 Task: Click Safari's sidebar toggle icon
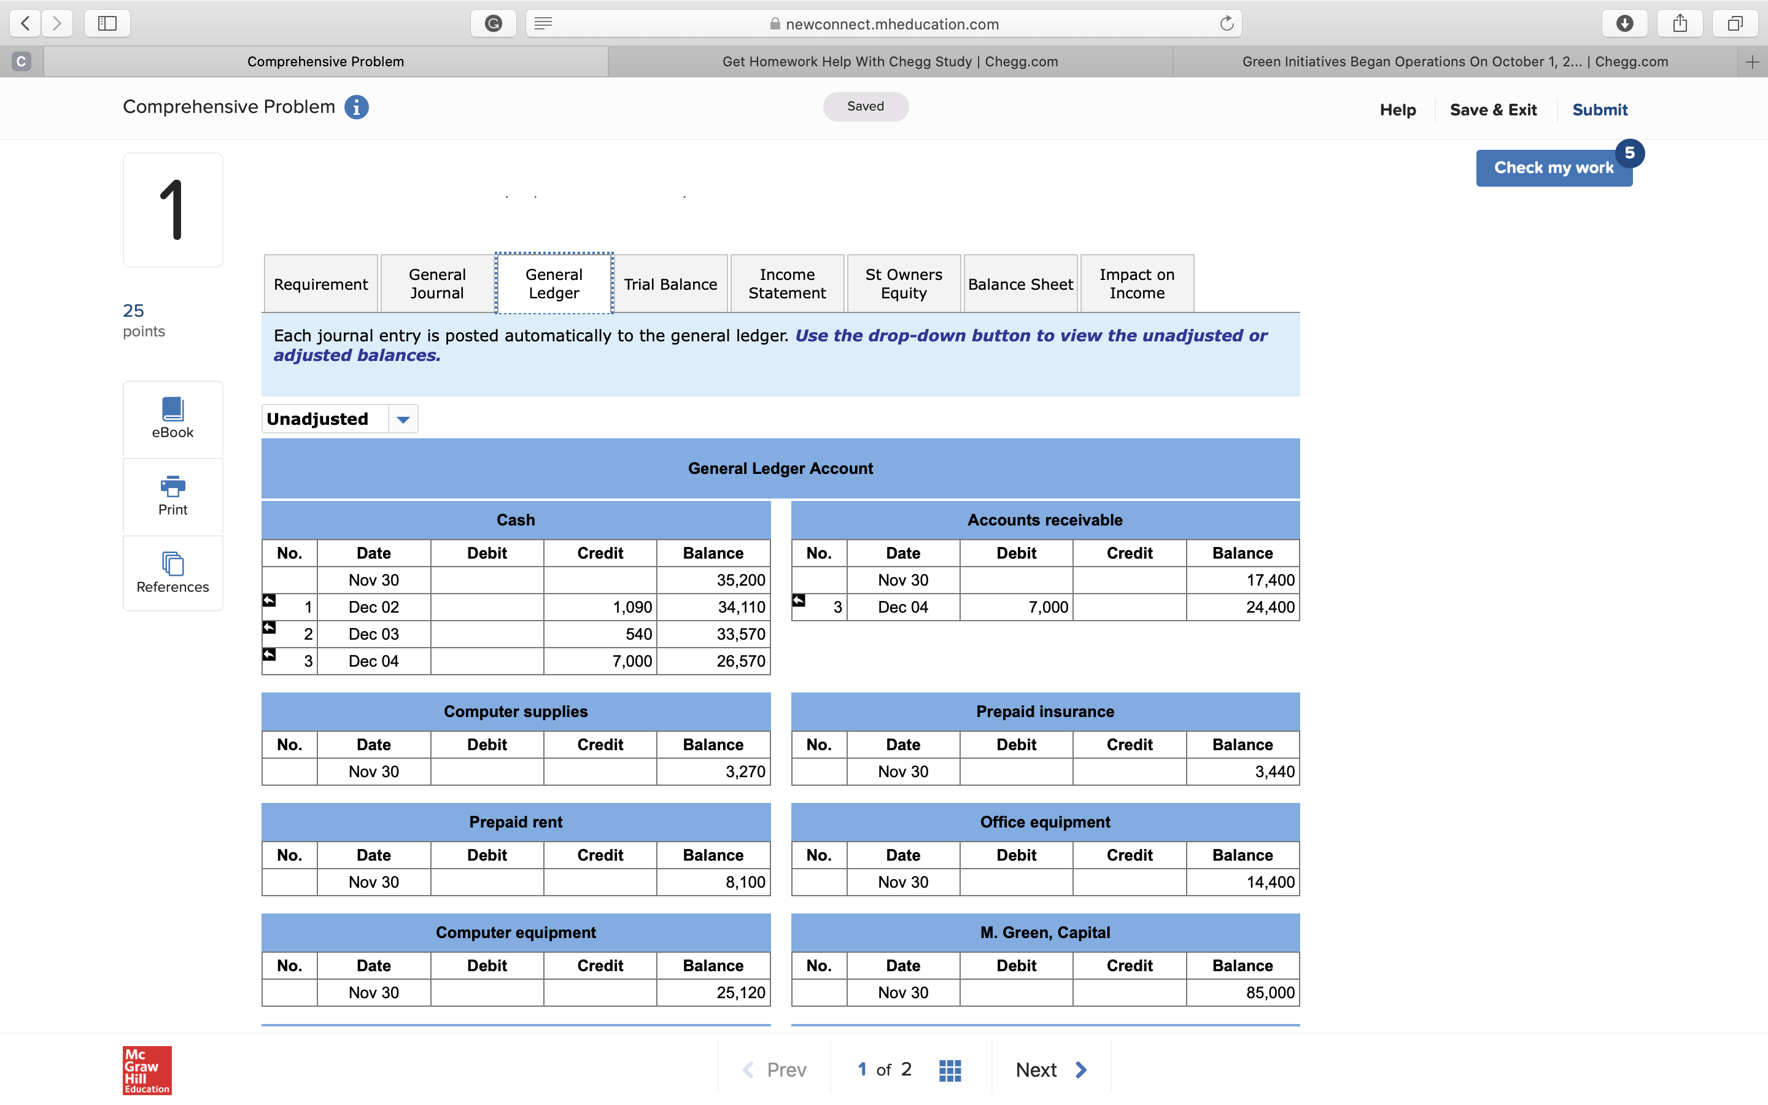pos(107,23)
